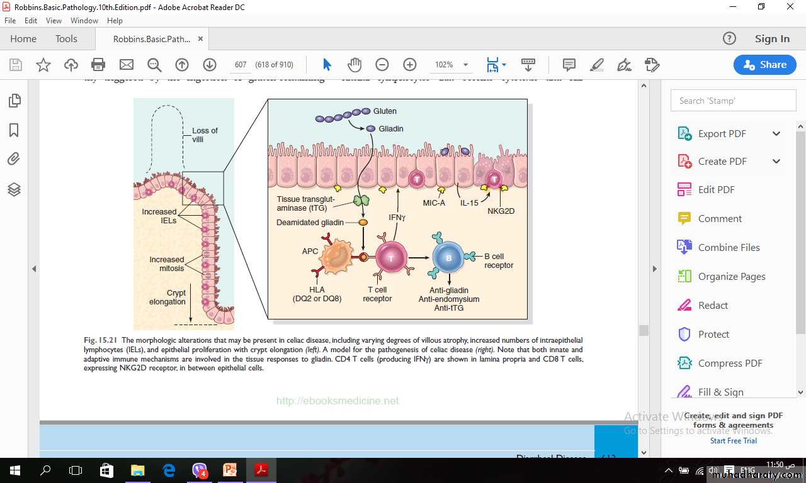The width and height of the screenshot is (806, 483).
Task: Switch to the Tools tab
Action: pyautogui.click(x=66, y=39)
